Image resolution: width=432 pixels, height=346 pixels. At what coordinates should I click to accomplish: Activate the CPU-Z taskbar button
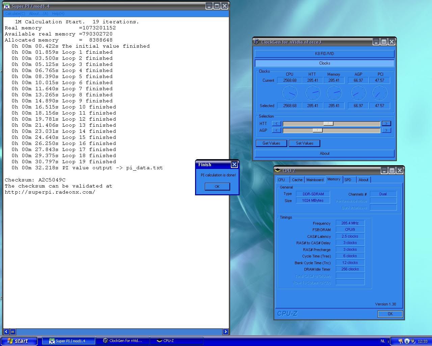point(176,341)
